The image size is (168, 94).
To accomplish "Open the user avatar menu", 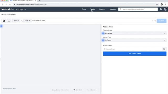I will (165, 9).
